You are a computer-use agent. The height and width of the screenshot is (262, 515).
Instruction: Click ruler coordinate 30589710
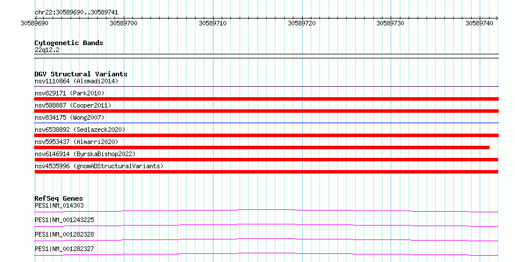[x=212, y=23]
